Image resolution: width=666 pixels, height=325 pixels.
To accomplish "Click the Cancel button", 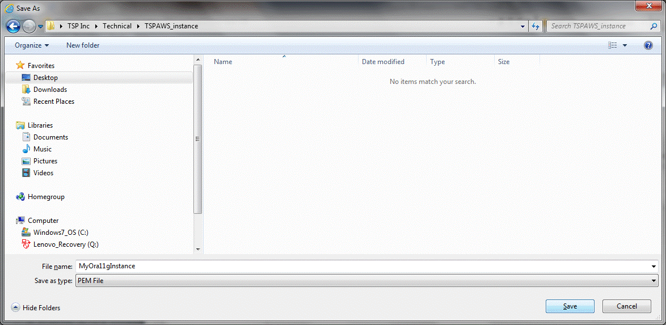I will (626, 306).
